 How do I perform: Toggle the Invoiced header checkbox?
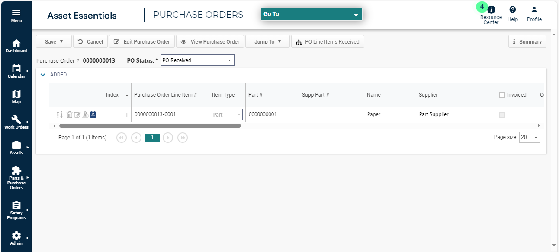[502, 95]
